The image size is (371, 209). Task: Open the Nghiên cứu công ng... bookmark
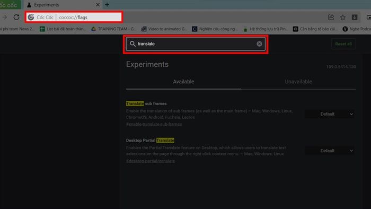215,29
